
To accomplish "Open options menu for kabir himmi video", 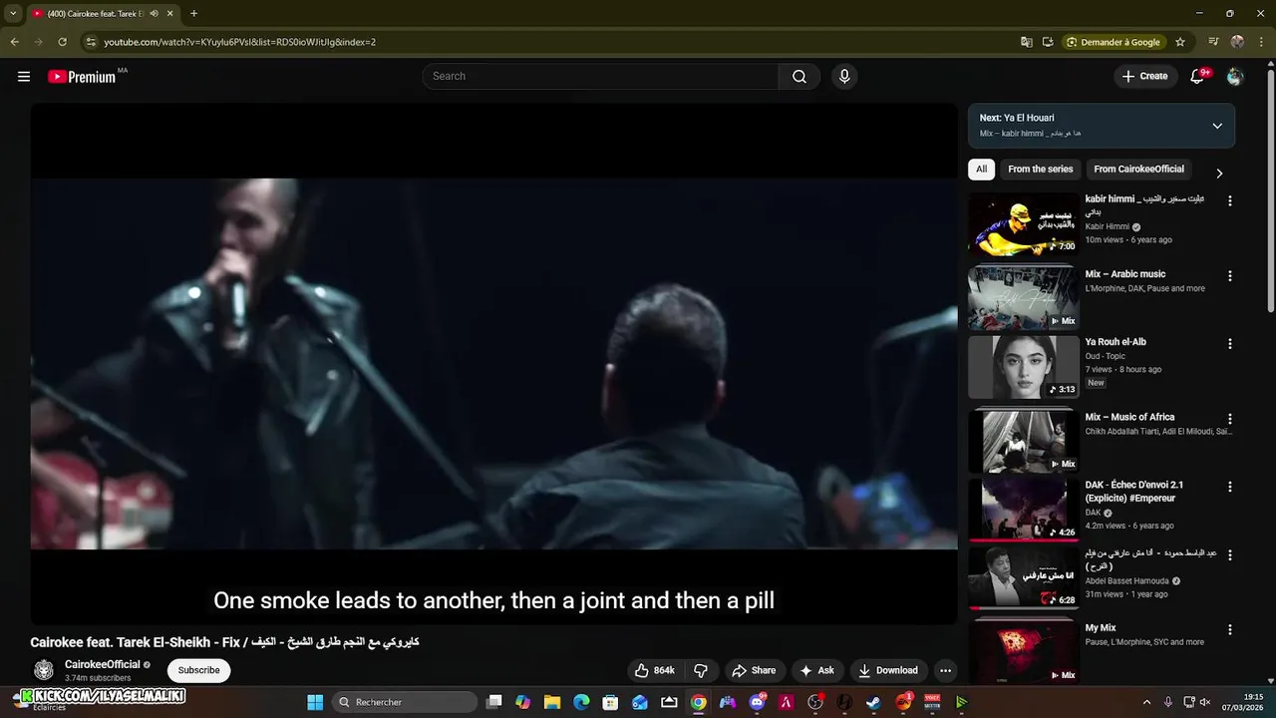I will click(1229, 200).
